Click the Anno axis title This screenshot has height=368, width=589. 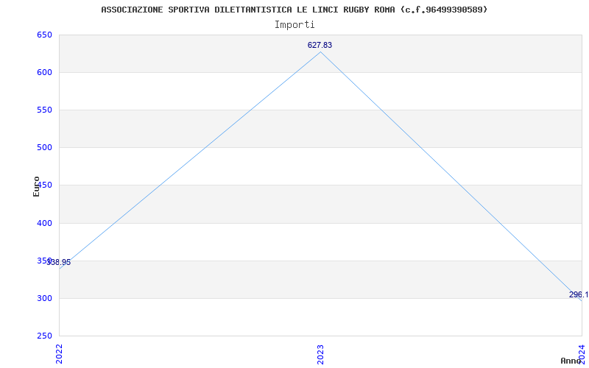tap(571, 361)
